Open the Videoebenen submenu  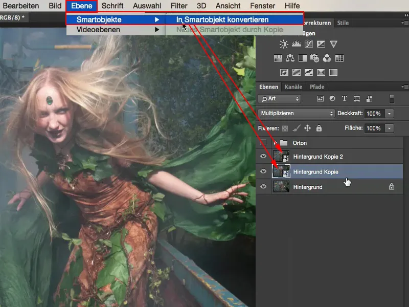(x=116, y=30)
